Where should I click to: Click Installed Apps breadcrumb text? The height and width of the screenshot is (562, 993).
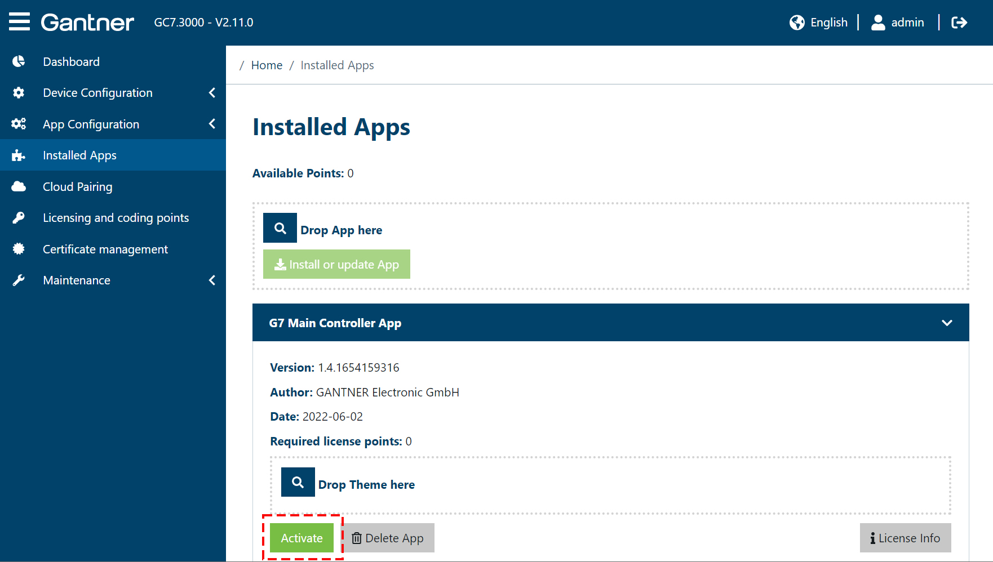point(337,65)
